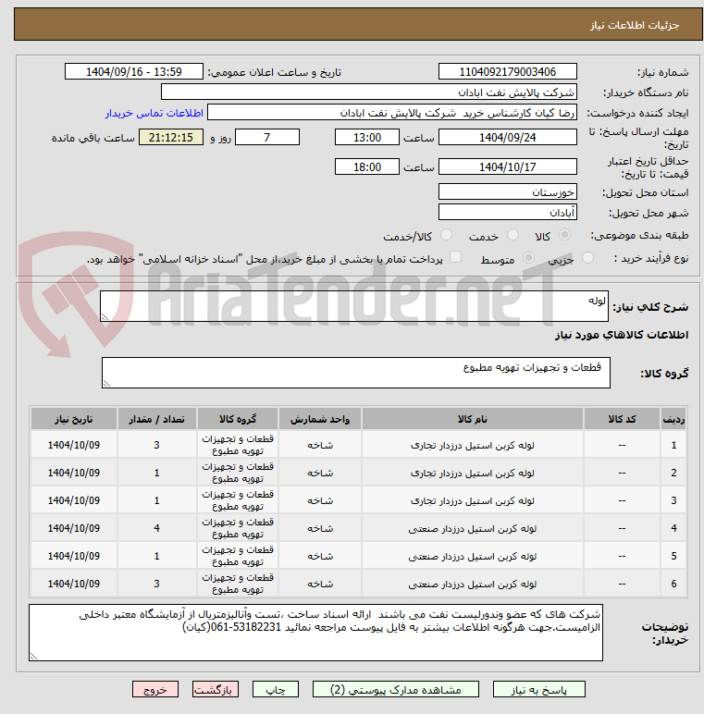Click the validity time field 18:00

pos(367,167)
